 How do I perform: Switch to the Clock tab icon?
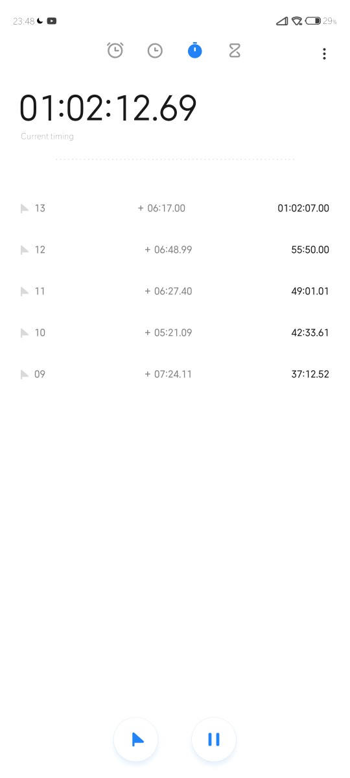tap(155, 51)
